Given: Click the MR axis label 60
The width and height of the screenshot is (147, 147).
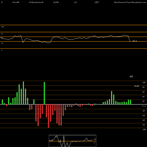Looking at the screenshot, I should coord(143,92).
